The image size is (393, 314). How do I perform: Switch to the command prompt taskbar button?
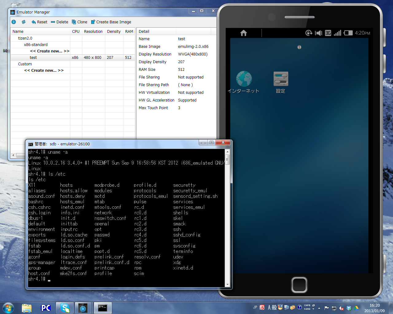[x=103, y=308]
